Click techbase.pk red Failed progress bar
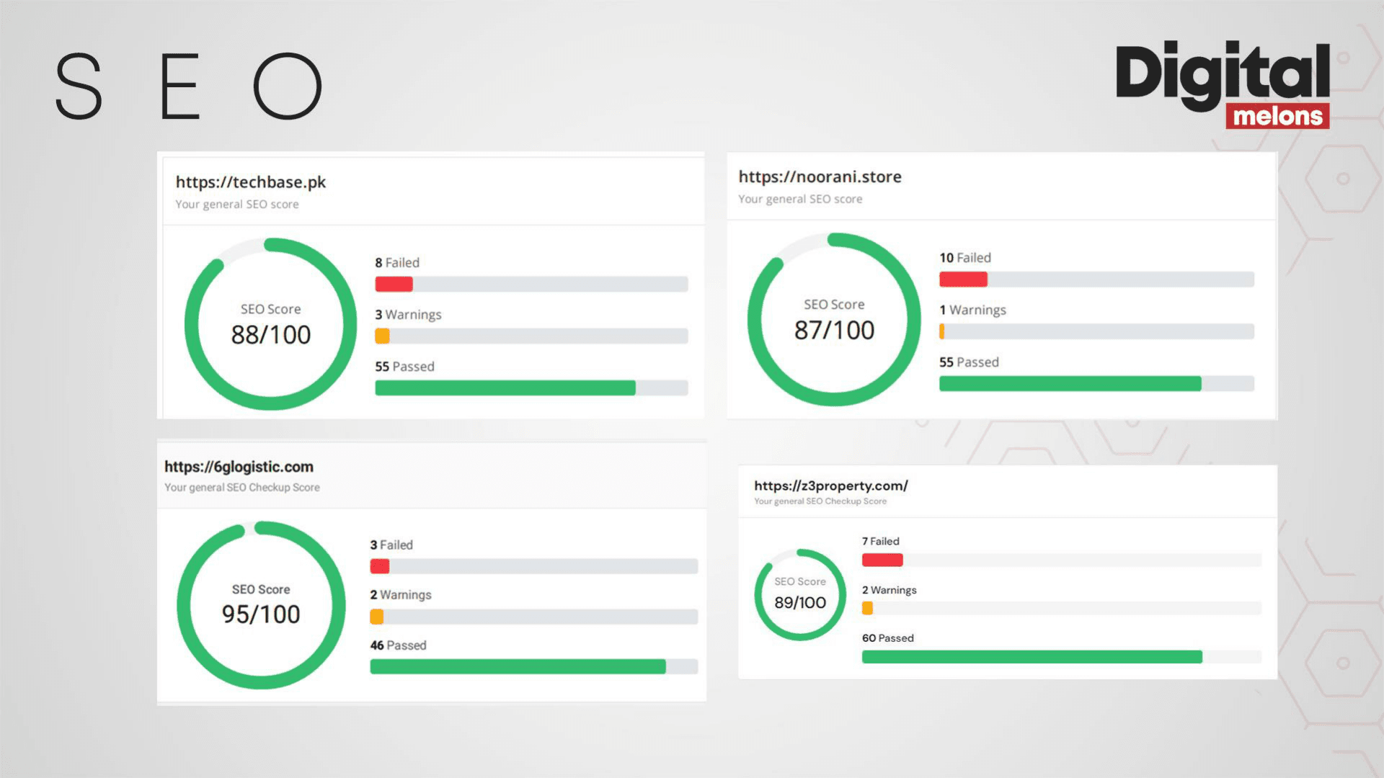 pyautogui.click(x=394, y=285)
